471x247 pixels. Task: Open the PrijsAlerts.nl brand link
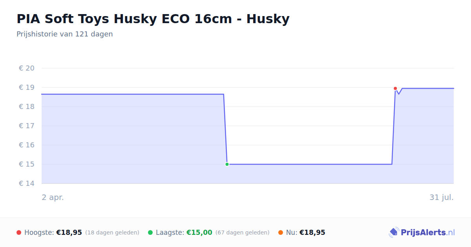(422, 232)
